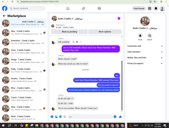Screen dimensions: 169x128
Task: Click Find friends button
Action: click(139, 8)
